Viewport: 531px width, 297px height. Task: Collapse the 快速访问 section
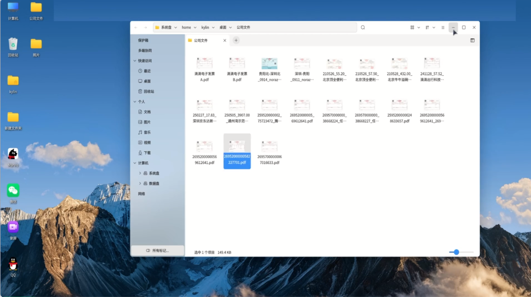[x=135, y=61]
